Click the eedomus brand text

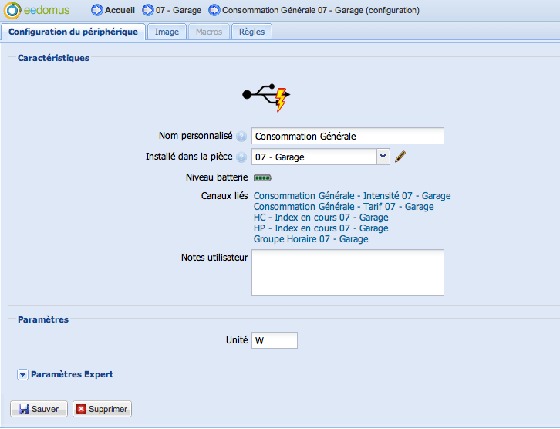46,10
